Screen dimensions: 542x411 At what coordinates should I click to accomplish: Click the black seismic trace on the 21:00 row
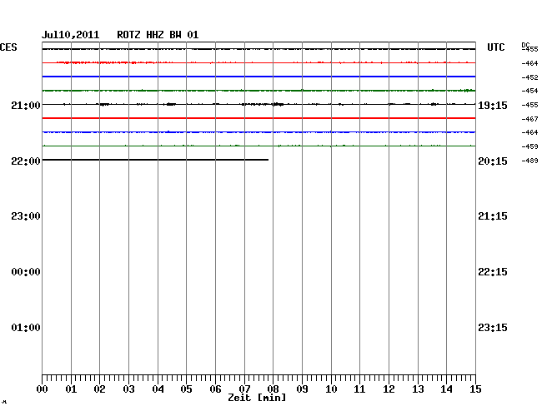click(258, 104)
